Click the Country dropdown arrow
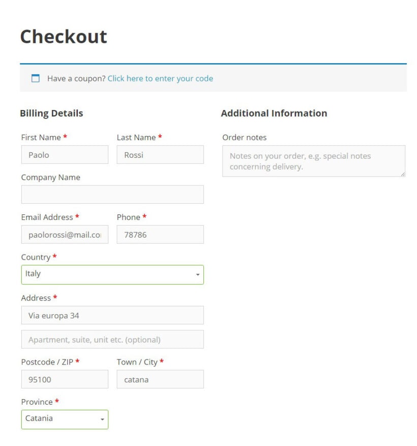Image resolution: width=417 pixels, height=446 pixels. 197,274
